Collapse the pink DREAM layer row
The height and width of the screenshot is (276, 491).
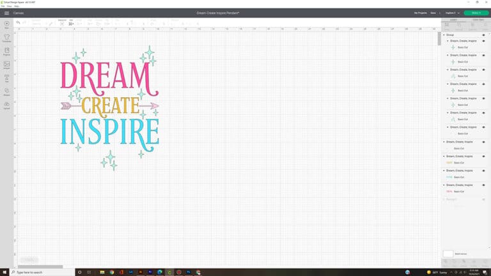tap(444, 185)
